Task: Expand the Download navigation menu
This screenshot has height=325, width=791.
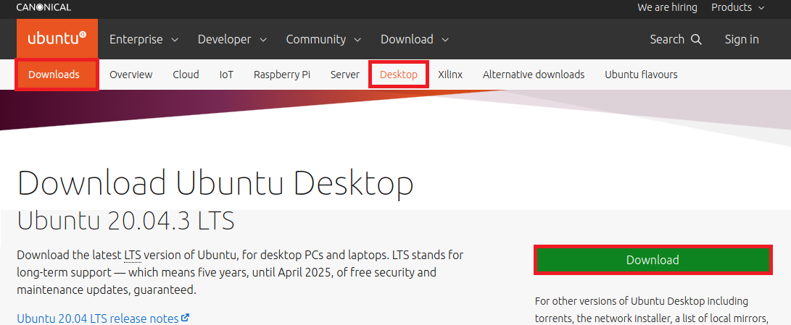Action: [415, 39]
